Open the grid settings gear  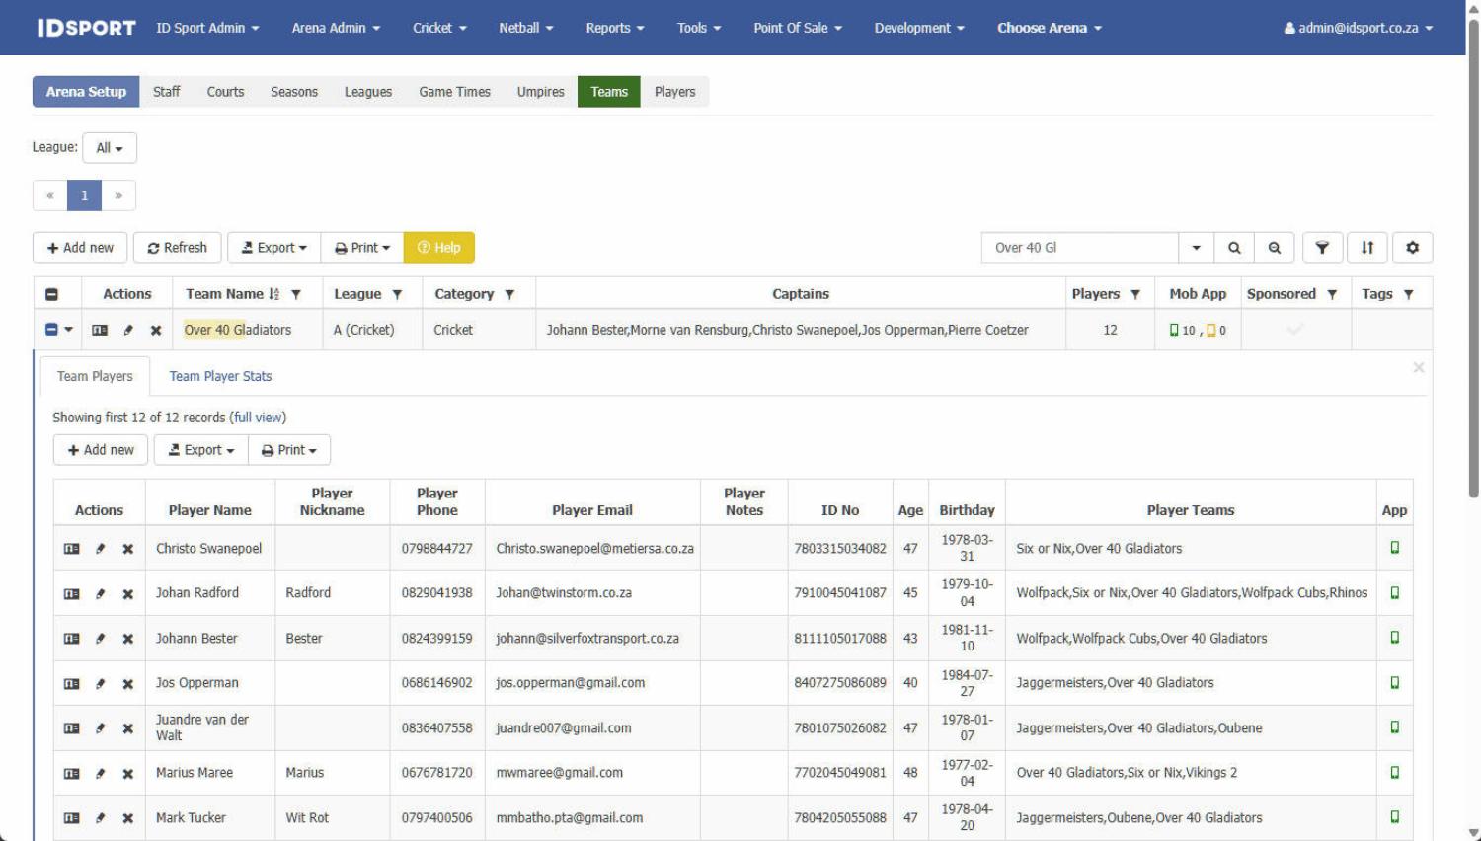[1413, 248]
